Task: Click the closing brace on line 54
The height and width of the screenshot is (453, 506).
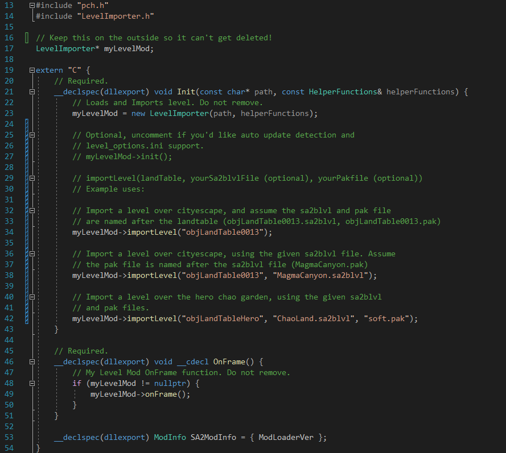Action: [38, 448]
